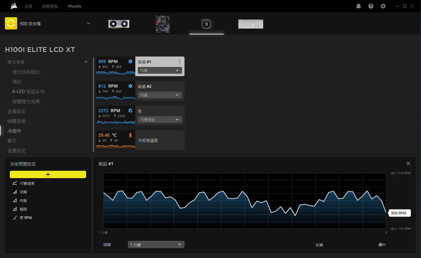
Task: Open the 泵 可變速度 dropdown
Action: pyautogui.click(x=160, y=119)
